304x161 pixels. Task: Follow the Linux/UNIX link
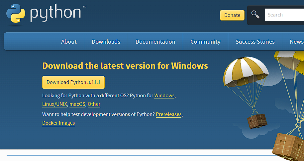(55, 104)
